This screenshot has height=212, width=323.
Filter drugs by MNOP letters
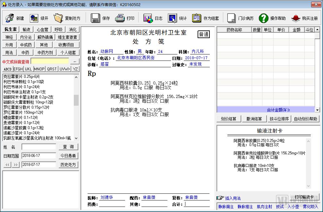pyautogui.click(x=39, y=69)
